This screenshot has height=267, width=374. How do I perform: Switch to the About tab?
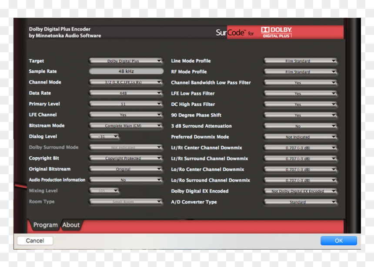(71, 225)
